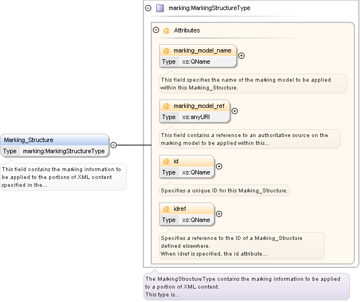Image resolution: width=360 pixels, height=302 pixels.
Task: Expand the marking_model_name attribute
Action: click(241, 55)
